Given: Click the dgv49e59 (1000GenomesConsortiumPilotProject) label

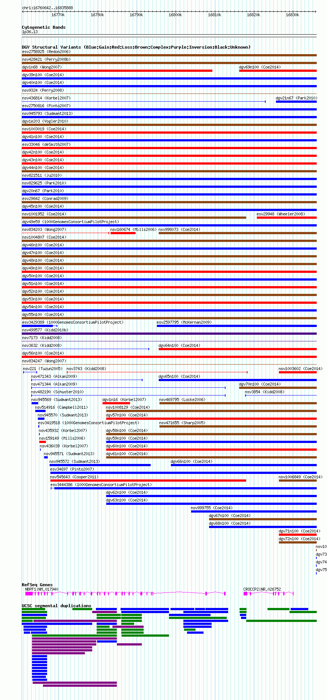Looking at the screenshot, I should [x=71, y=222].
